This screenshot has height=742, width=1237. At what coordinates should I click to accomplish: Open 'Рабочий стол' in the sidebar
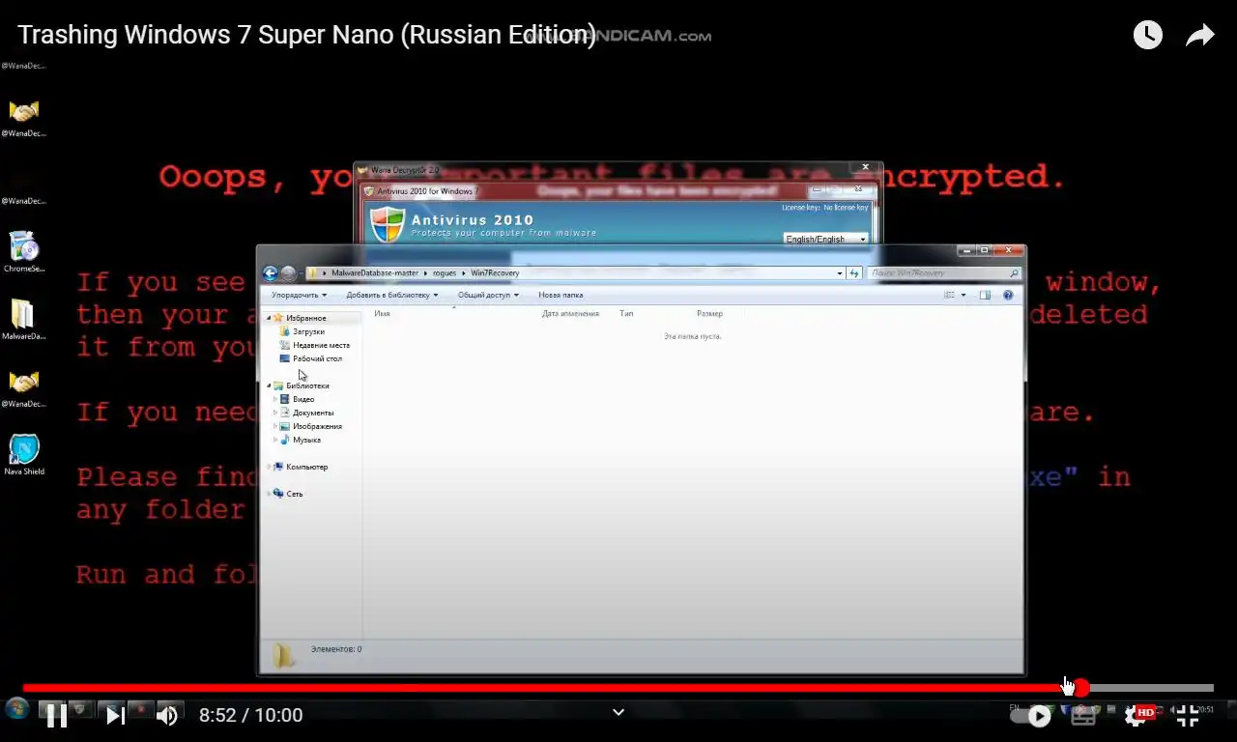pos(317,358)
